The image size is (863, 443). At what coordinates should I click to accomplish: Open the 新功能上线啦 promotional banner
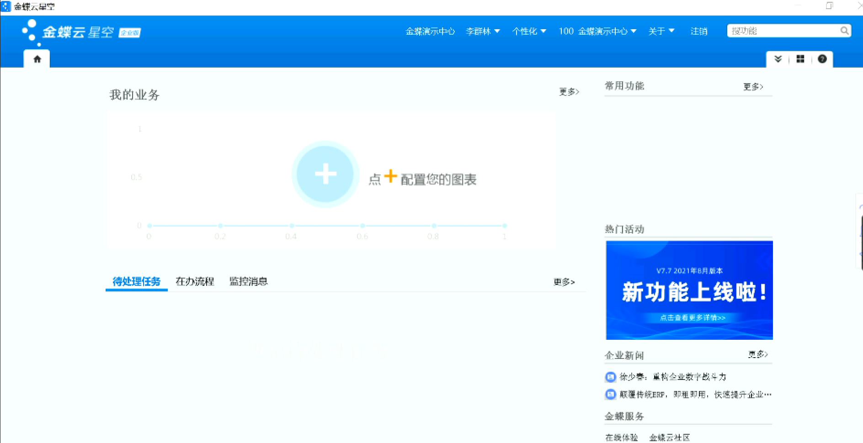689,290
